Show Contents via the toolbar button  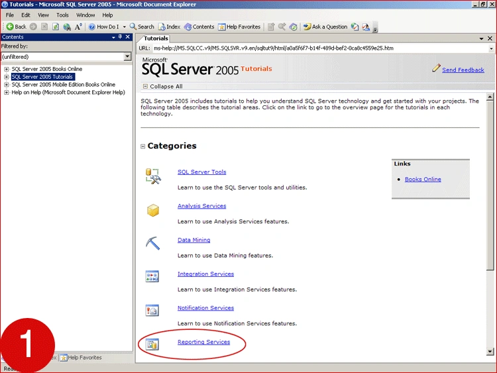(x=199, y=27)
